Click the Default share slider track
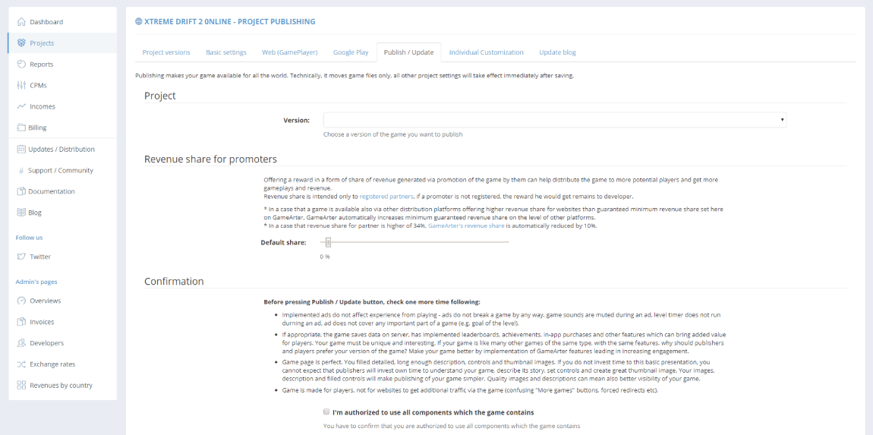873x435 pixels. 414,242
